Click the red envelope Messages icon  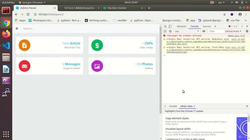(24, 66)
